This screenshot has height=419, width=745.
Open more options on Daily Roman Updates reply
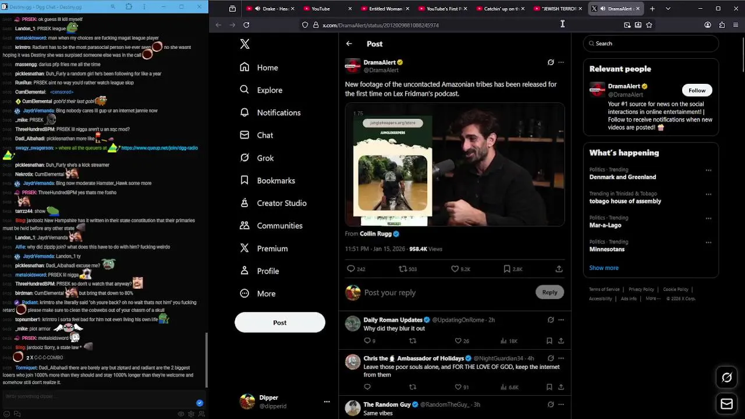coord(561,319)
